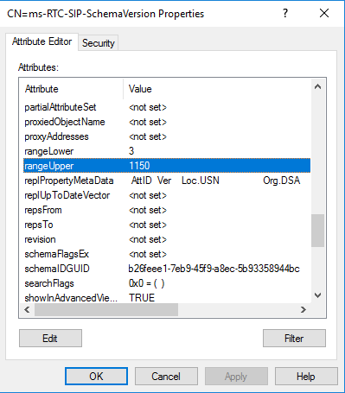Select the proxiedObjectName attribute
The width and height of the screenshot is (345, 393).
point(167,122)
